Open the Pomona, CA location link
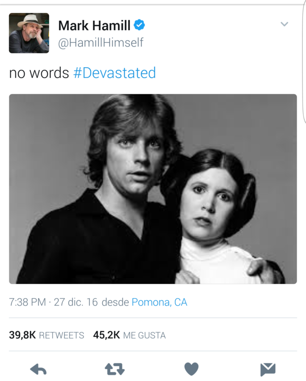This screenshot has height=381, width=306. click(159, 302)
